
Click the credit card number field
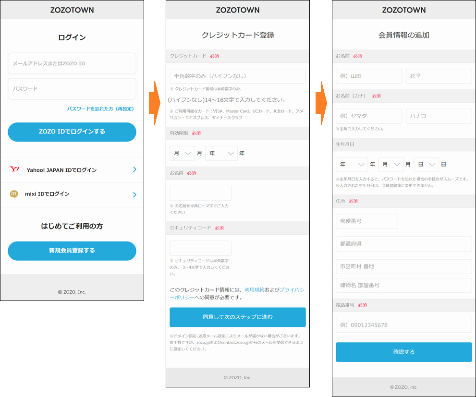(237, 76)
